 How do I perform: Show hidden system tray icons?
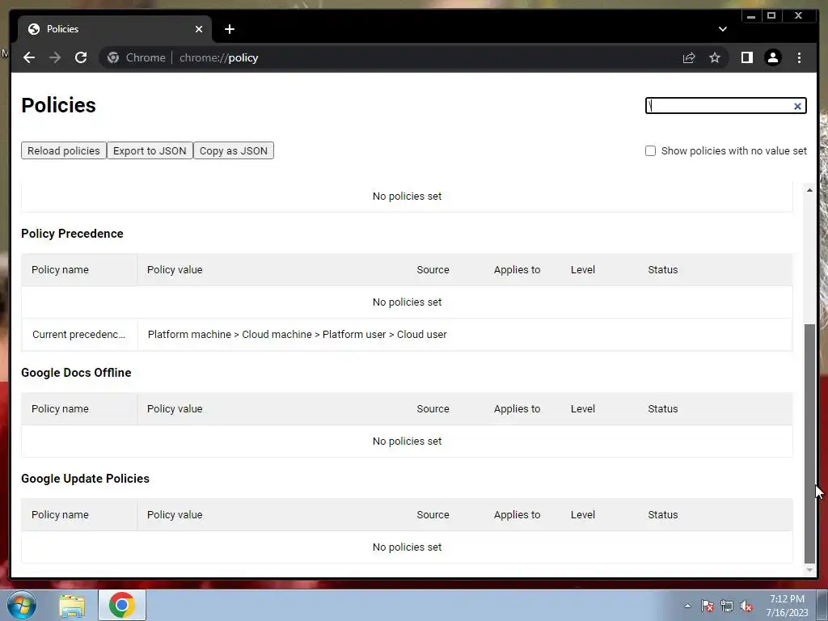point(687,606)
